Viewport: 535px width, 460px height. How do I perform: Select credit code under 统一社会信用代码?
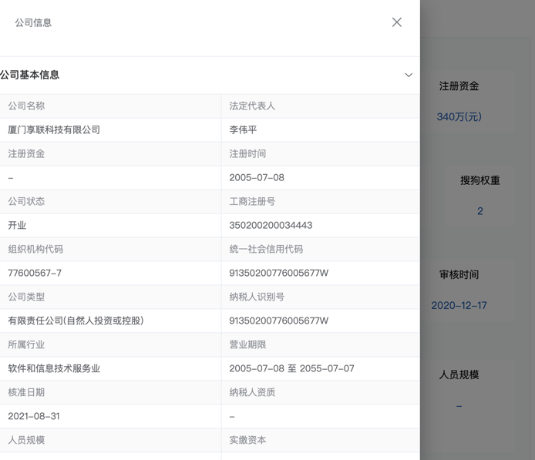pyautogui.click(x=278, y=273)
